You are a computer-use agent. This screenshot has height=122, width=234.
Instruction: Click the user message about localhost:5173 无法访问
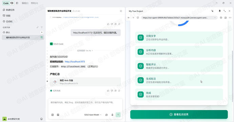click(96, 32)
